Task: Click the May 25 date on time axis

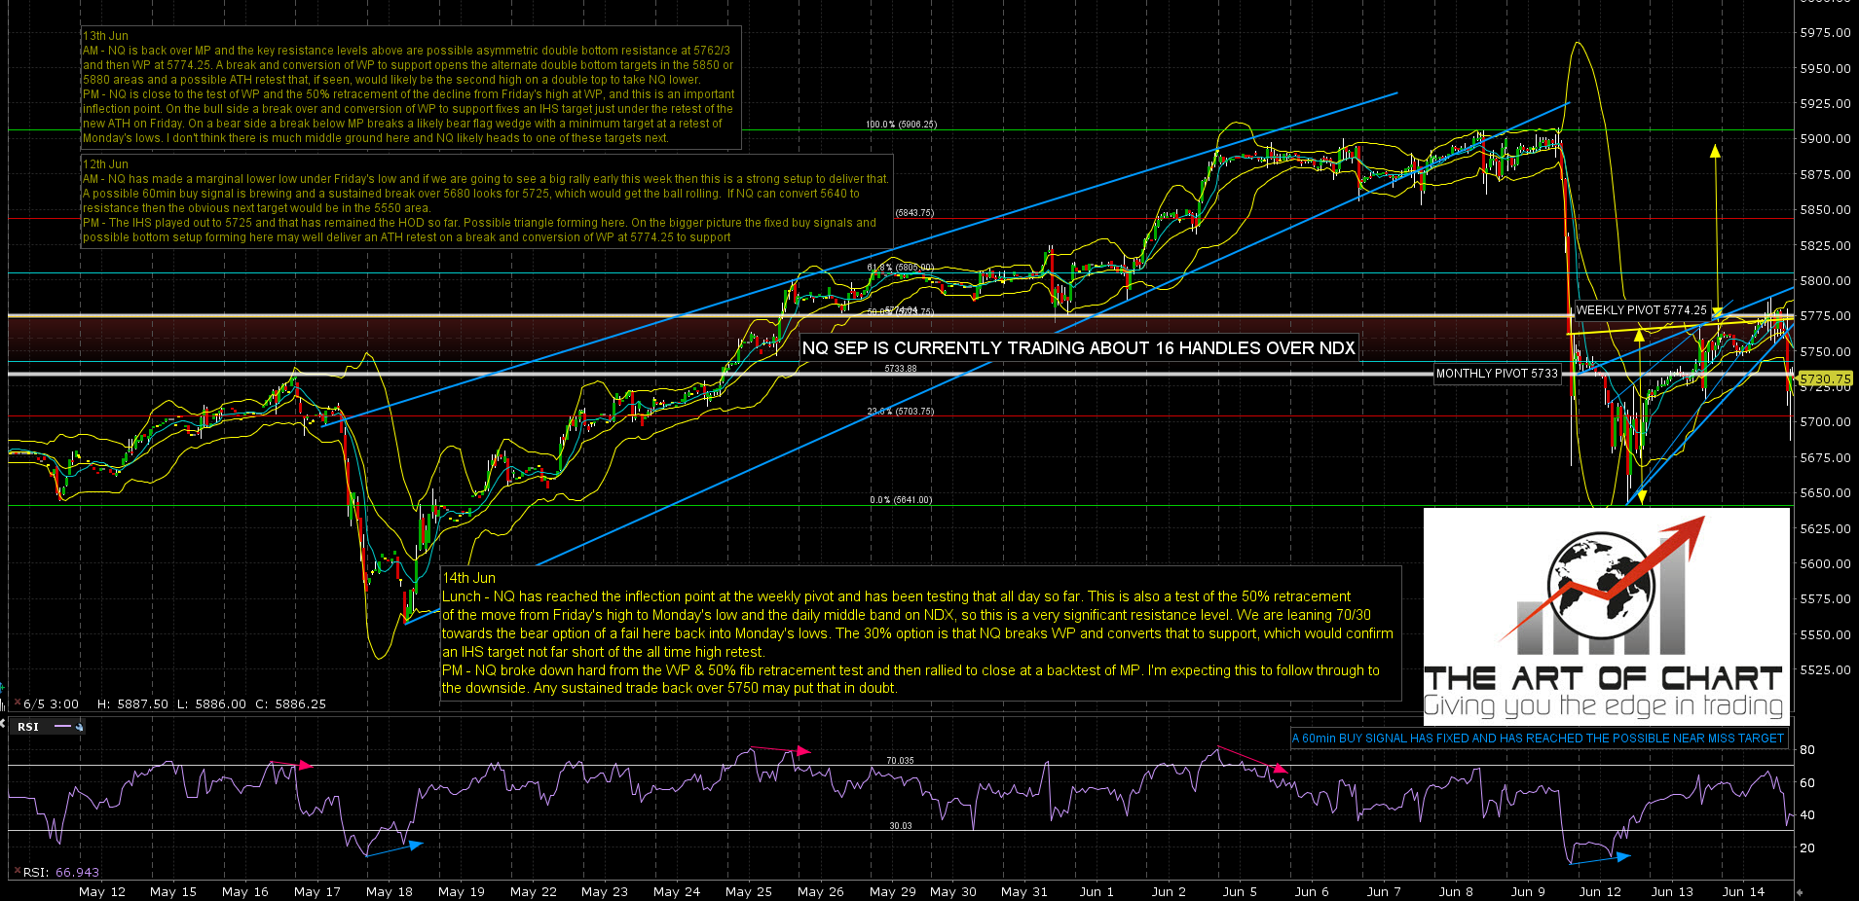Action: (x=749, y=891)
